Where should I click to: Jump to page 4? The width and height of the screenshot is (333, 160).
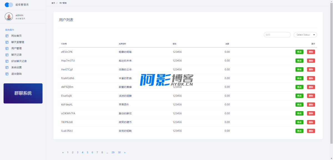(x=82, y=152)
